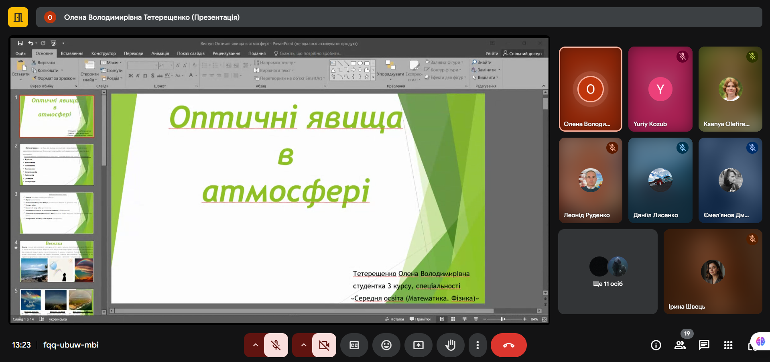Toggle the microphone on
Viewport: 770px width, 362px height.
276,345
